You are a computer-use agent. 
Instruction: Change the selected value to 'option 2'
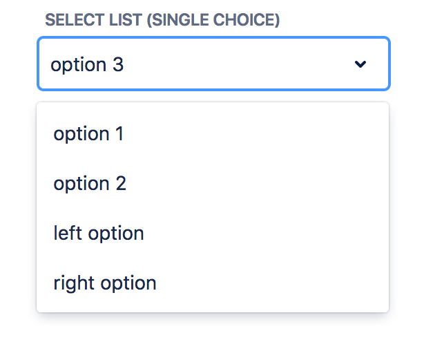tap(90, 184)
